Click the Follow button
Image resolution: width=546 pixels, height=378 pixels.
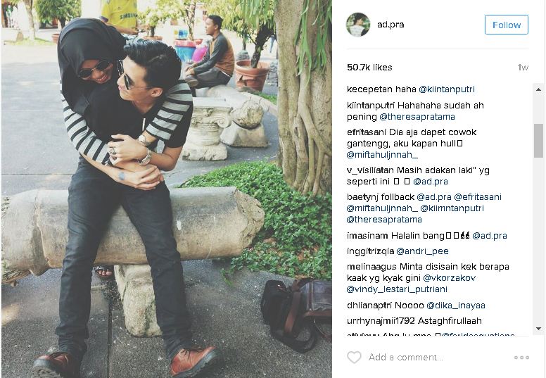pyautogui.click(x=507, y=25)
